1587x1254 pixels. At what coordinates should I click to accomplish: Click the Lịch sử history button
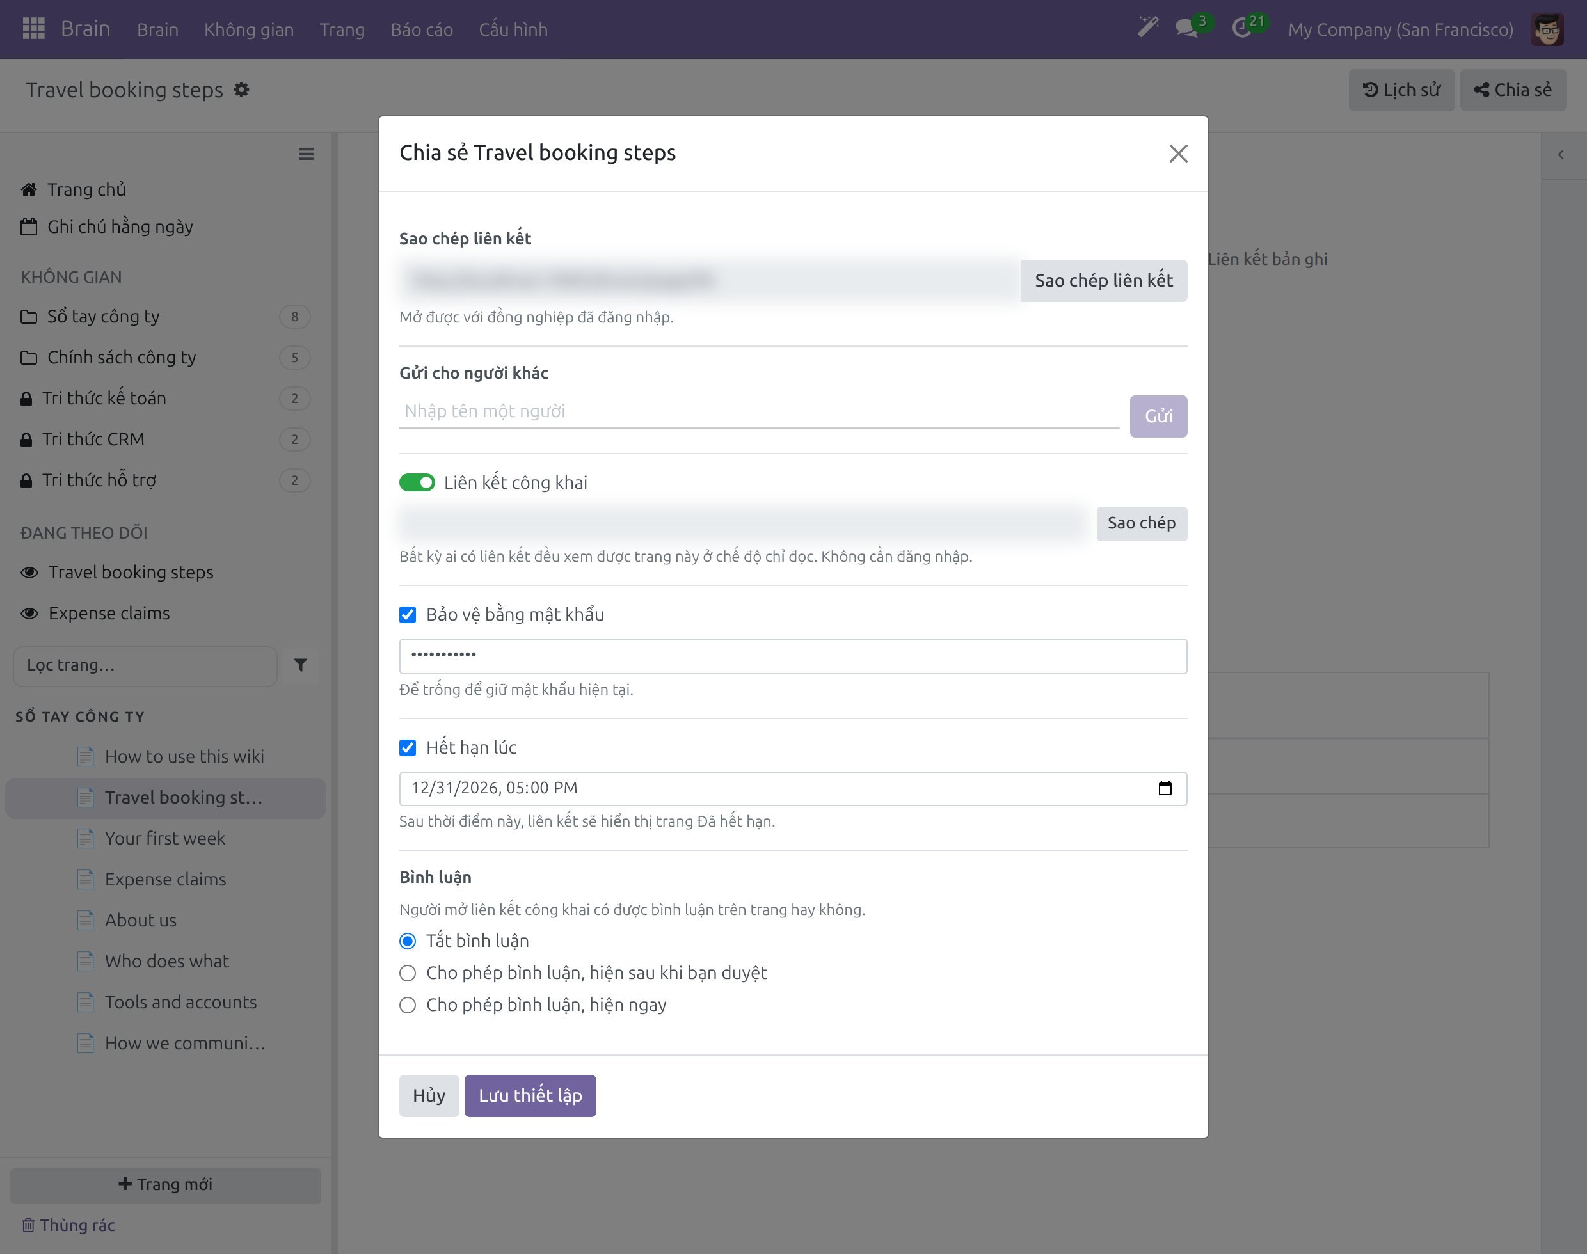tap(1401, 90)
